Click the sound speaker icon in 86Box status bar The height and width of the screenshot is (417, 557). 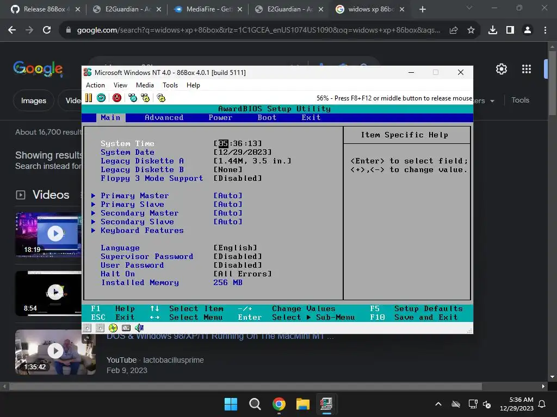(139, 328)
